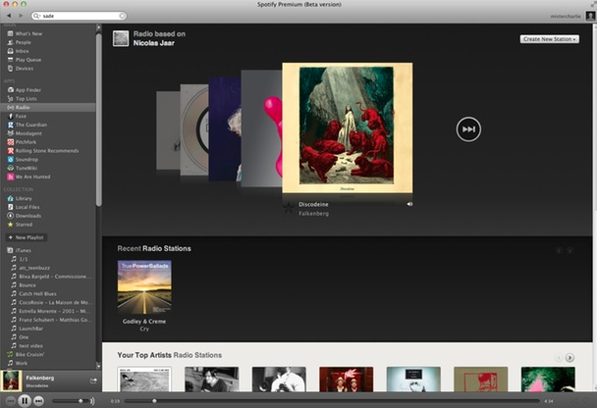Screen dimensions: 597x408
Task: Open the Starred collection
Action: click(26, 225)
